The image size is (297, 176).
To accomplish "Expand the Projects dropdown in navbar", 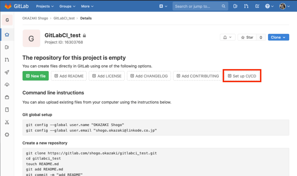I will point(45,6).
